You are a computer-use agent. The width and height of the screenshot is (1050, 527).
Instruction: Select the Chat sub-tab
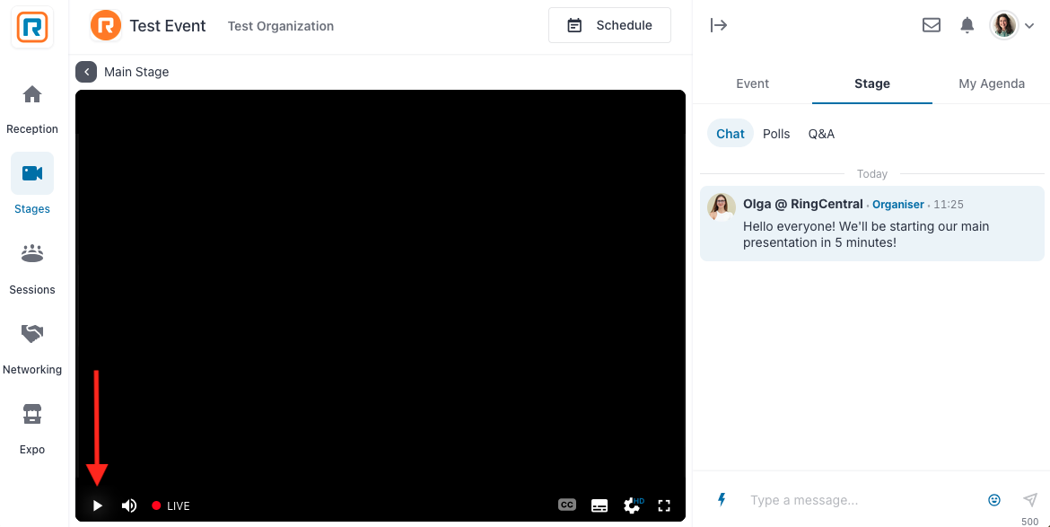730,134
